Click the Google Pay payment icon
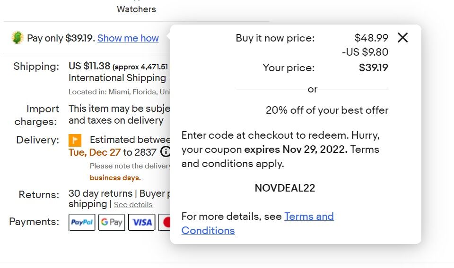 112,222
